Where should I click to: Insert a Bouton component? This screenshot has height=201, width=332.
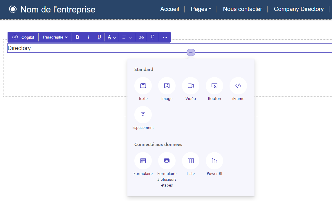click(214, 86)
